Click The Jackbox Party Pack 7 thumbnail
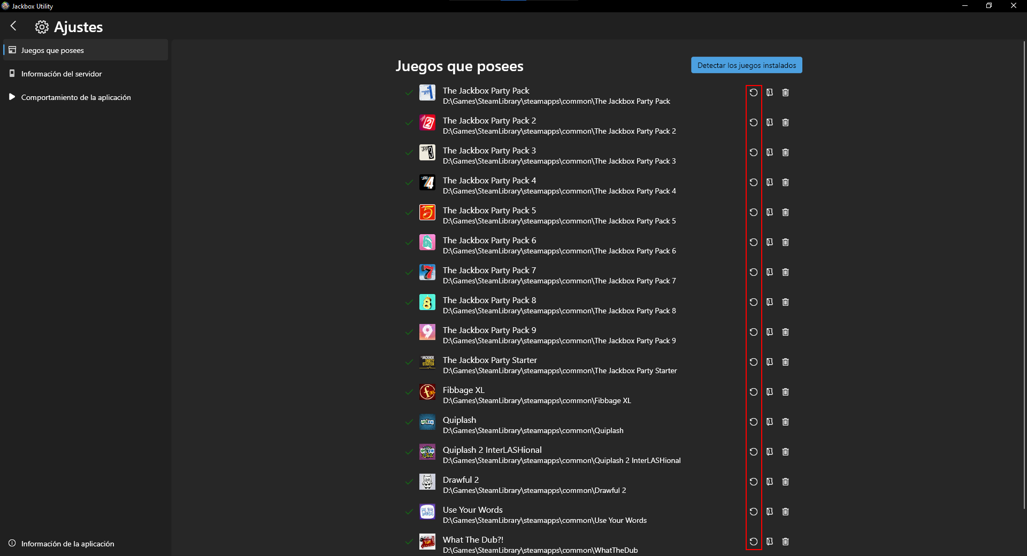The width and height of the screenshot is (1027, 556). pos(427,272)
